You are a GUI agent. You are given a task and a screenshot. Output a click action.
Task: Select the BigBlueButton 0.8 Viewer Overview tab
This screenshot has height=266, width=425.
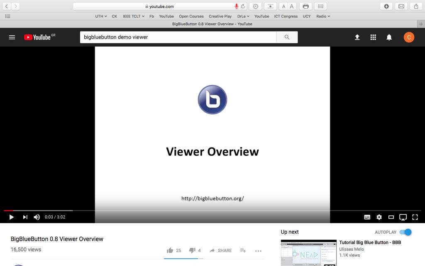click(x=212, y=24)
